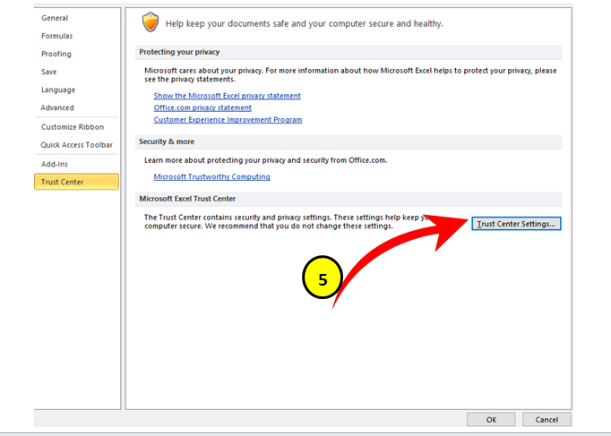Open the Save options page

click(49, 72)
